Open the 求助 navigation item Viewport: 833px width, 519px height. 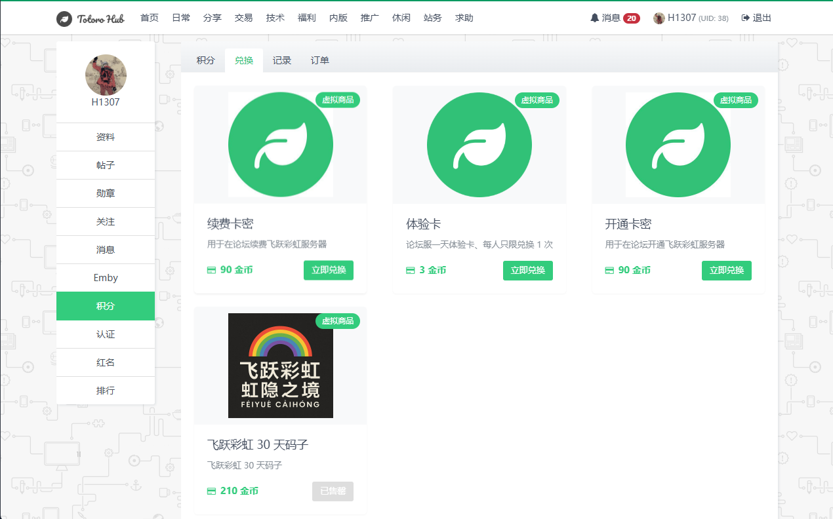[464, 18]
